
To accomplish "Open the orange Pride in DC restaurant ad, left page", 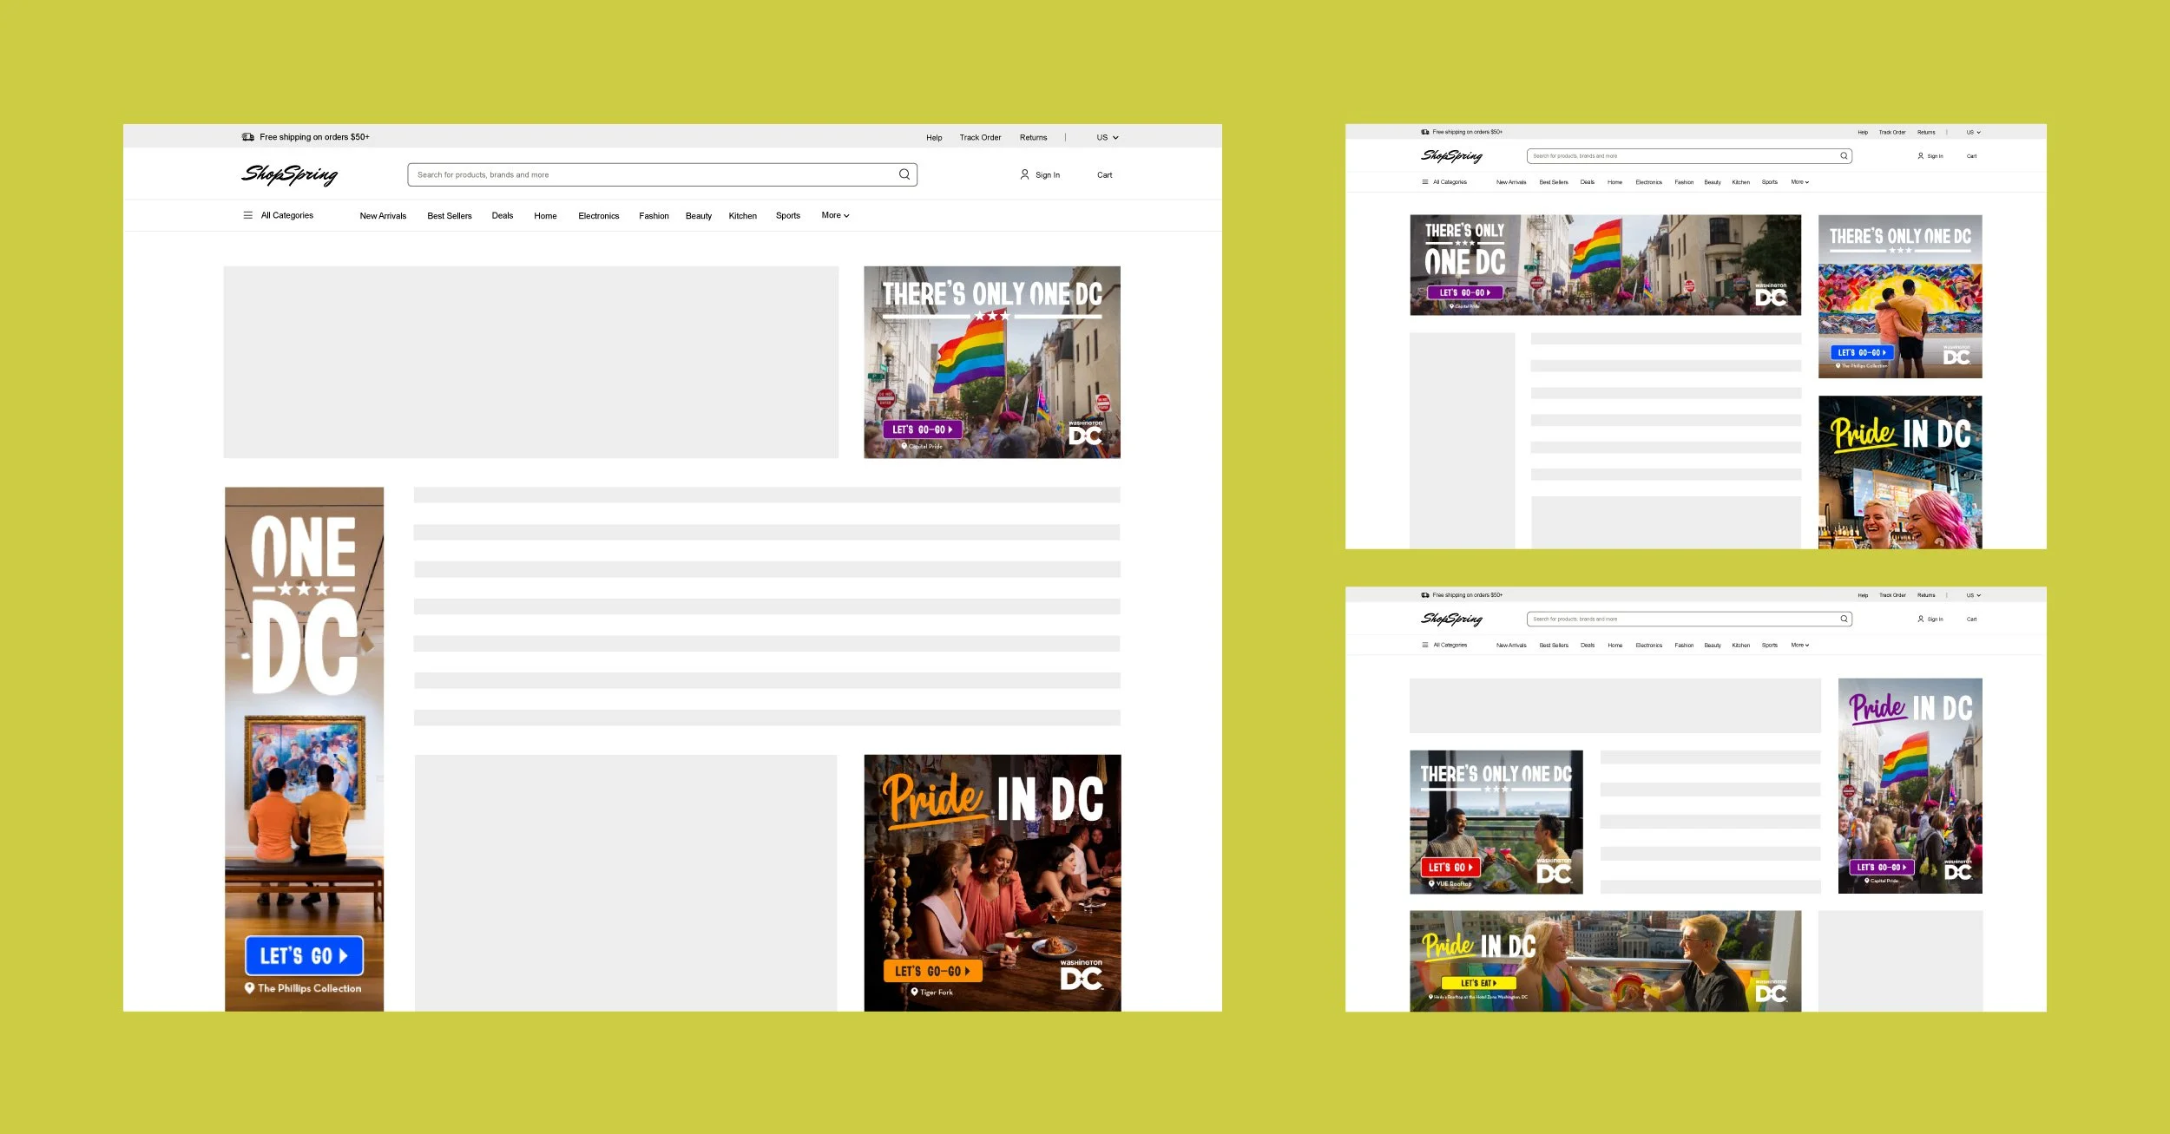I will click(992, 882).
